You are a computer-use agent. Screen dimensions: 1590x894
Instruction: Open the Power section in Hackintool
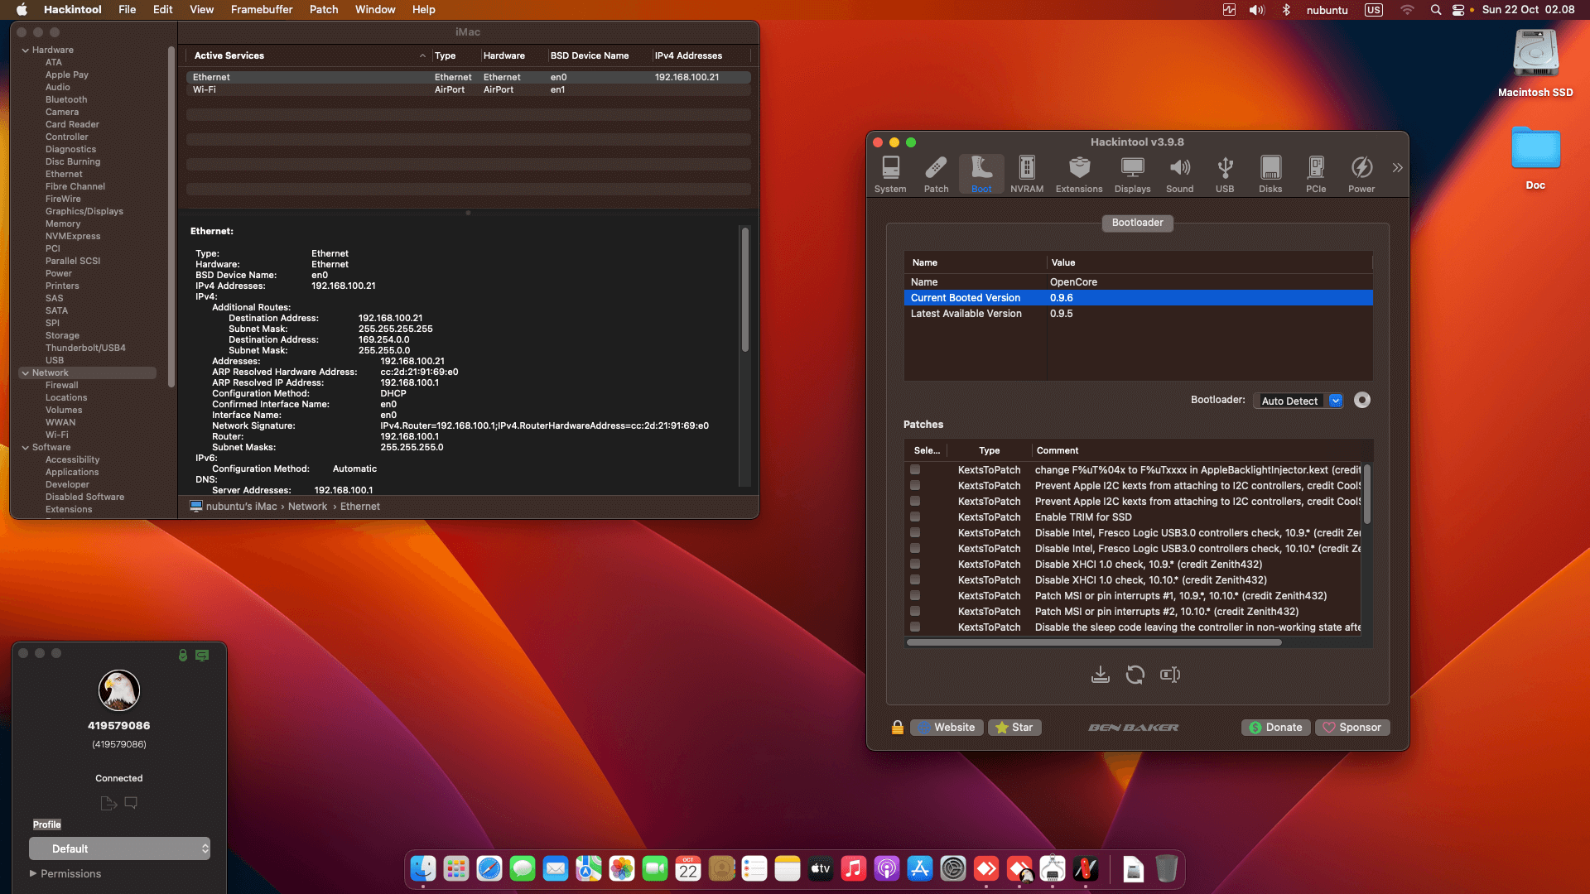pyautogui.click(x=1361, y=175)
